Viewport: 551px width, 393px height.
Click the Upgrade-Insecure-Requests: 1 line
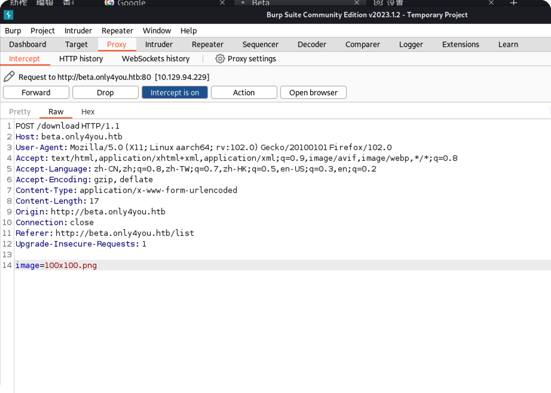click(x=81, y=244)
